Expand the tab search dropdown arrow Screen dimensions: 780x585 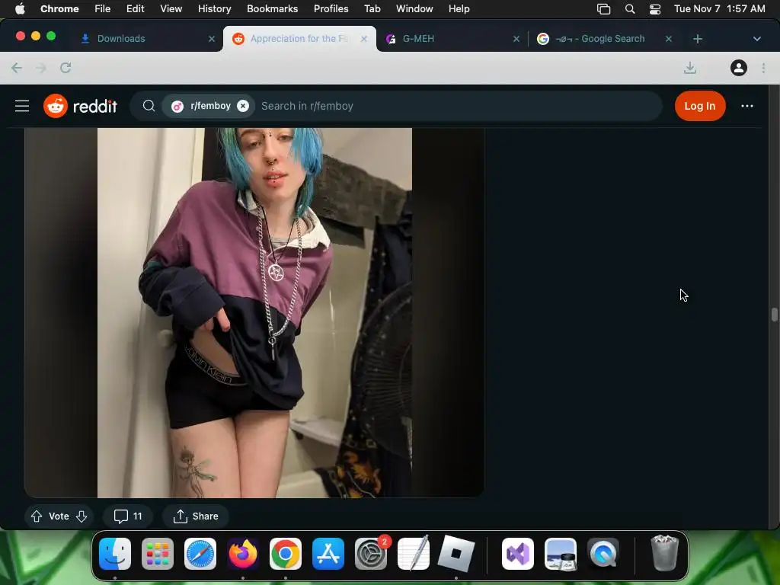coord(756,39)
